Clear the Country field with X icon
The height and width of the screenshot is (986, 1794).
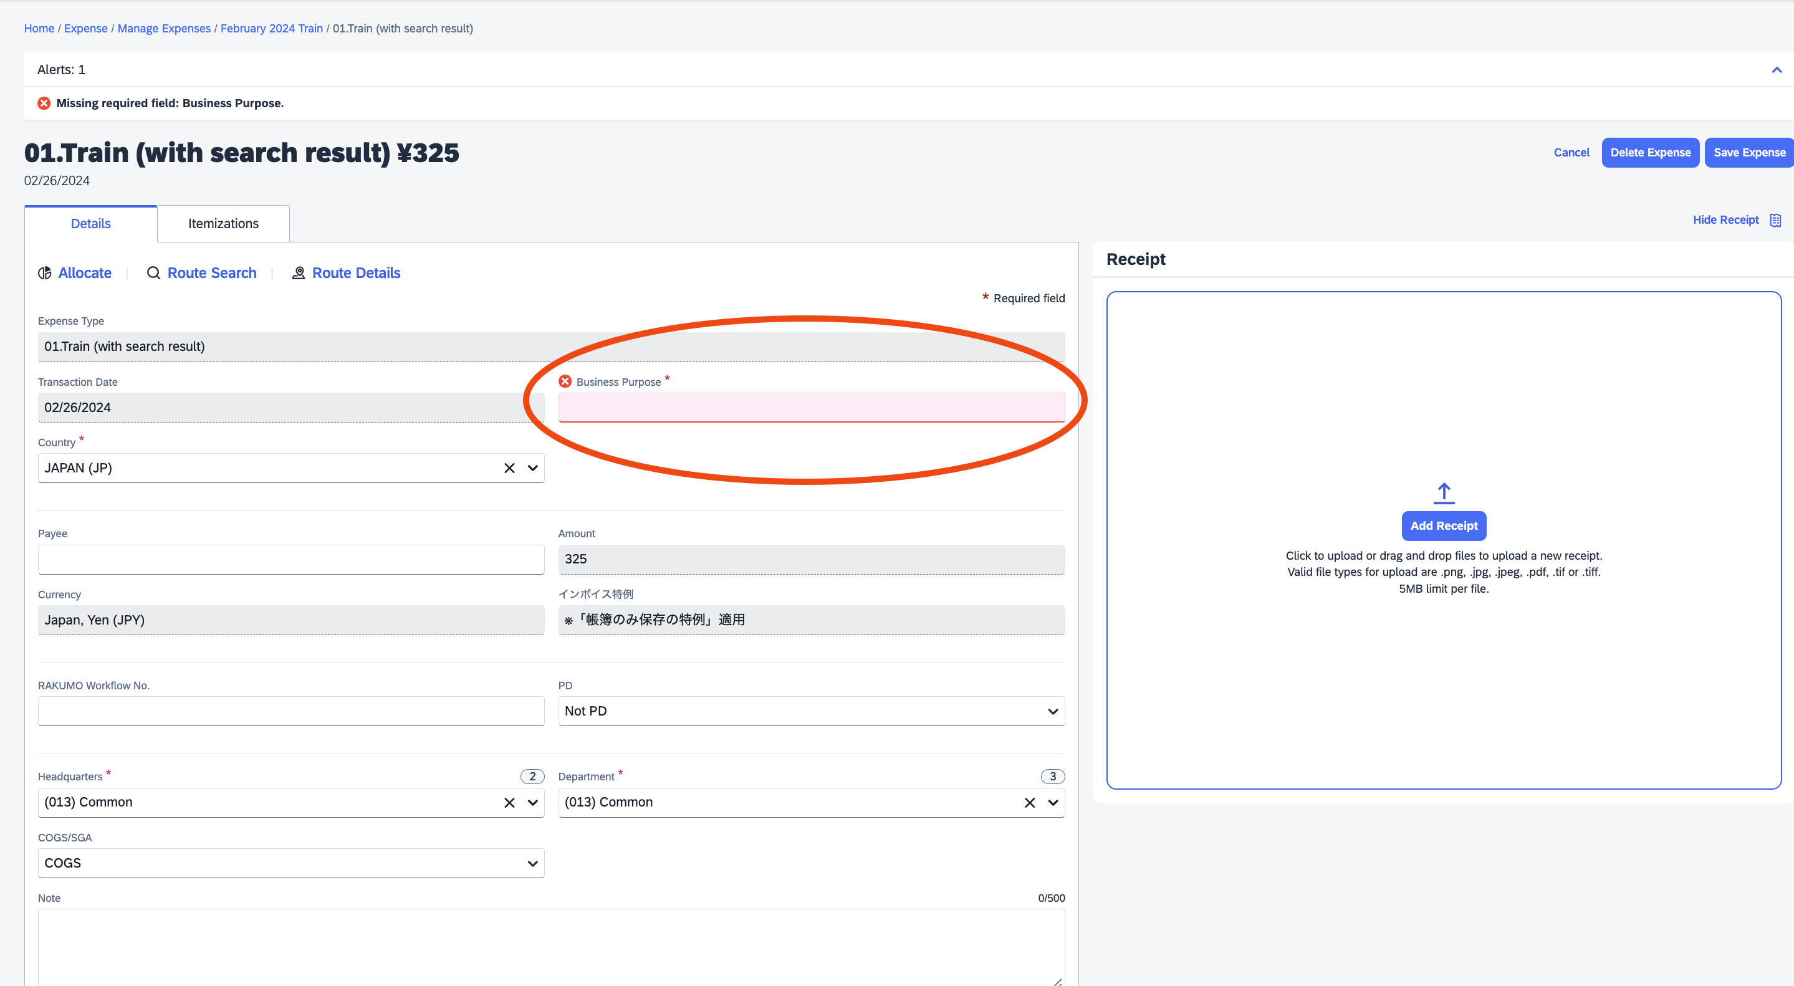pos(509,469)
